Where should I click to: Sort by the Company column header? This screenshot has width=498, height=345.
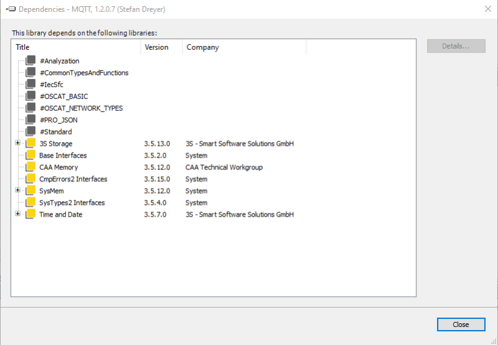point(244,47)
